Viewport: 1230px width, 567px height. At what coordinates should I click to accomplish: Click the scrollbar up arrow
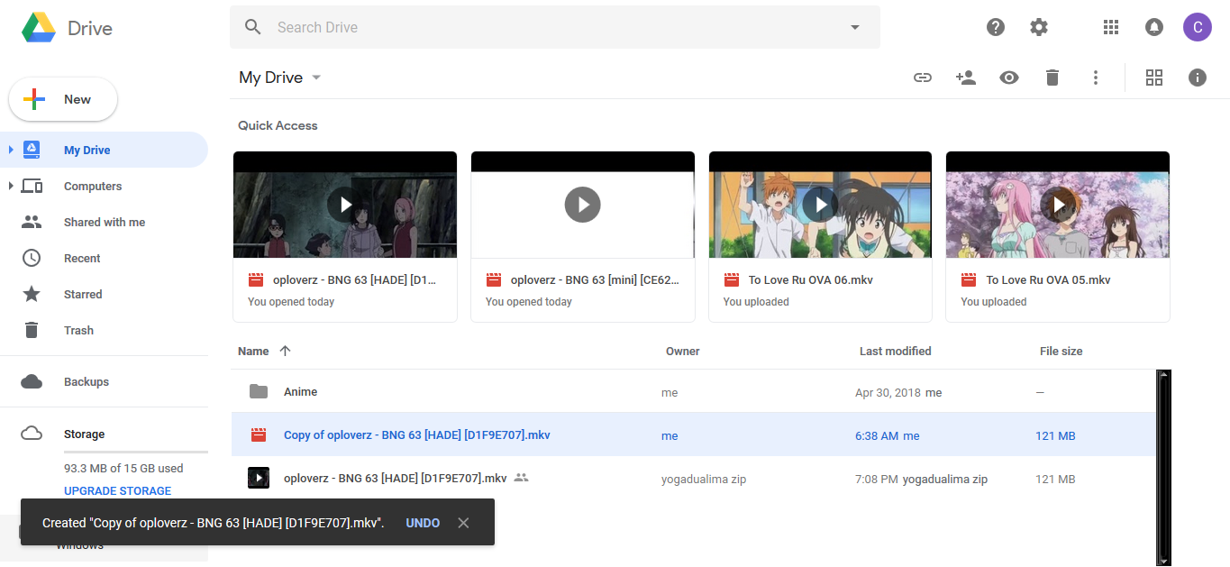click(1163, 374)
